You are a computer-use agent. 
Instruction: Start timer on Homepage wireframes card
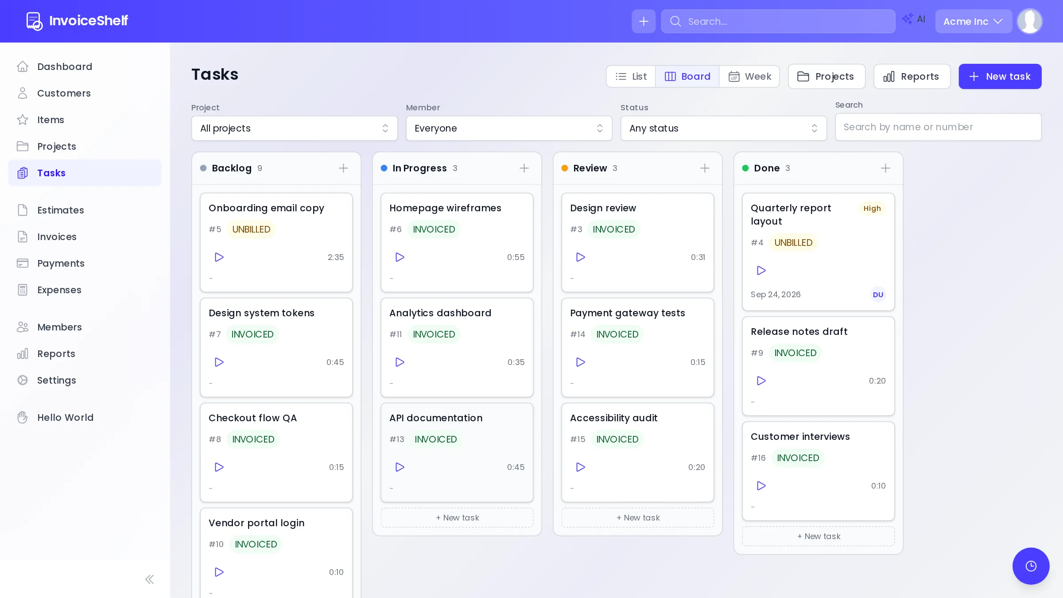tap(400, 257)
